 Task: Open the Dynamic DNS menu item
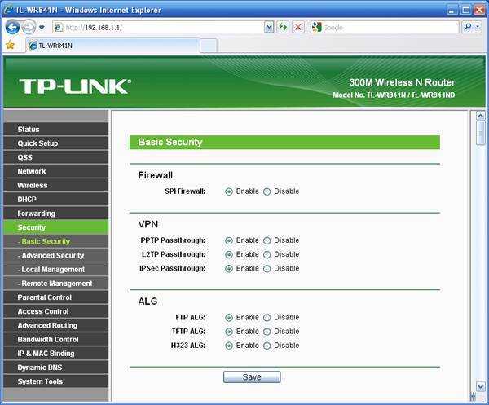coord(56,368)
